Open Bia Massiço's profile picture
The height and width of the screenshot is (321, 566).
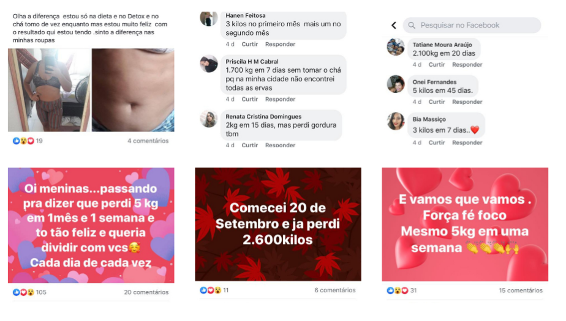396,121
